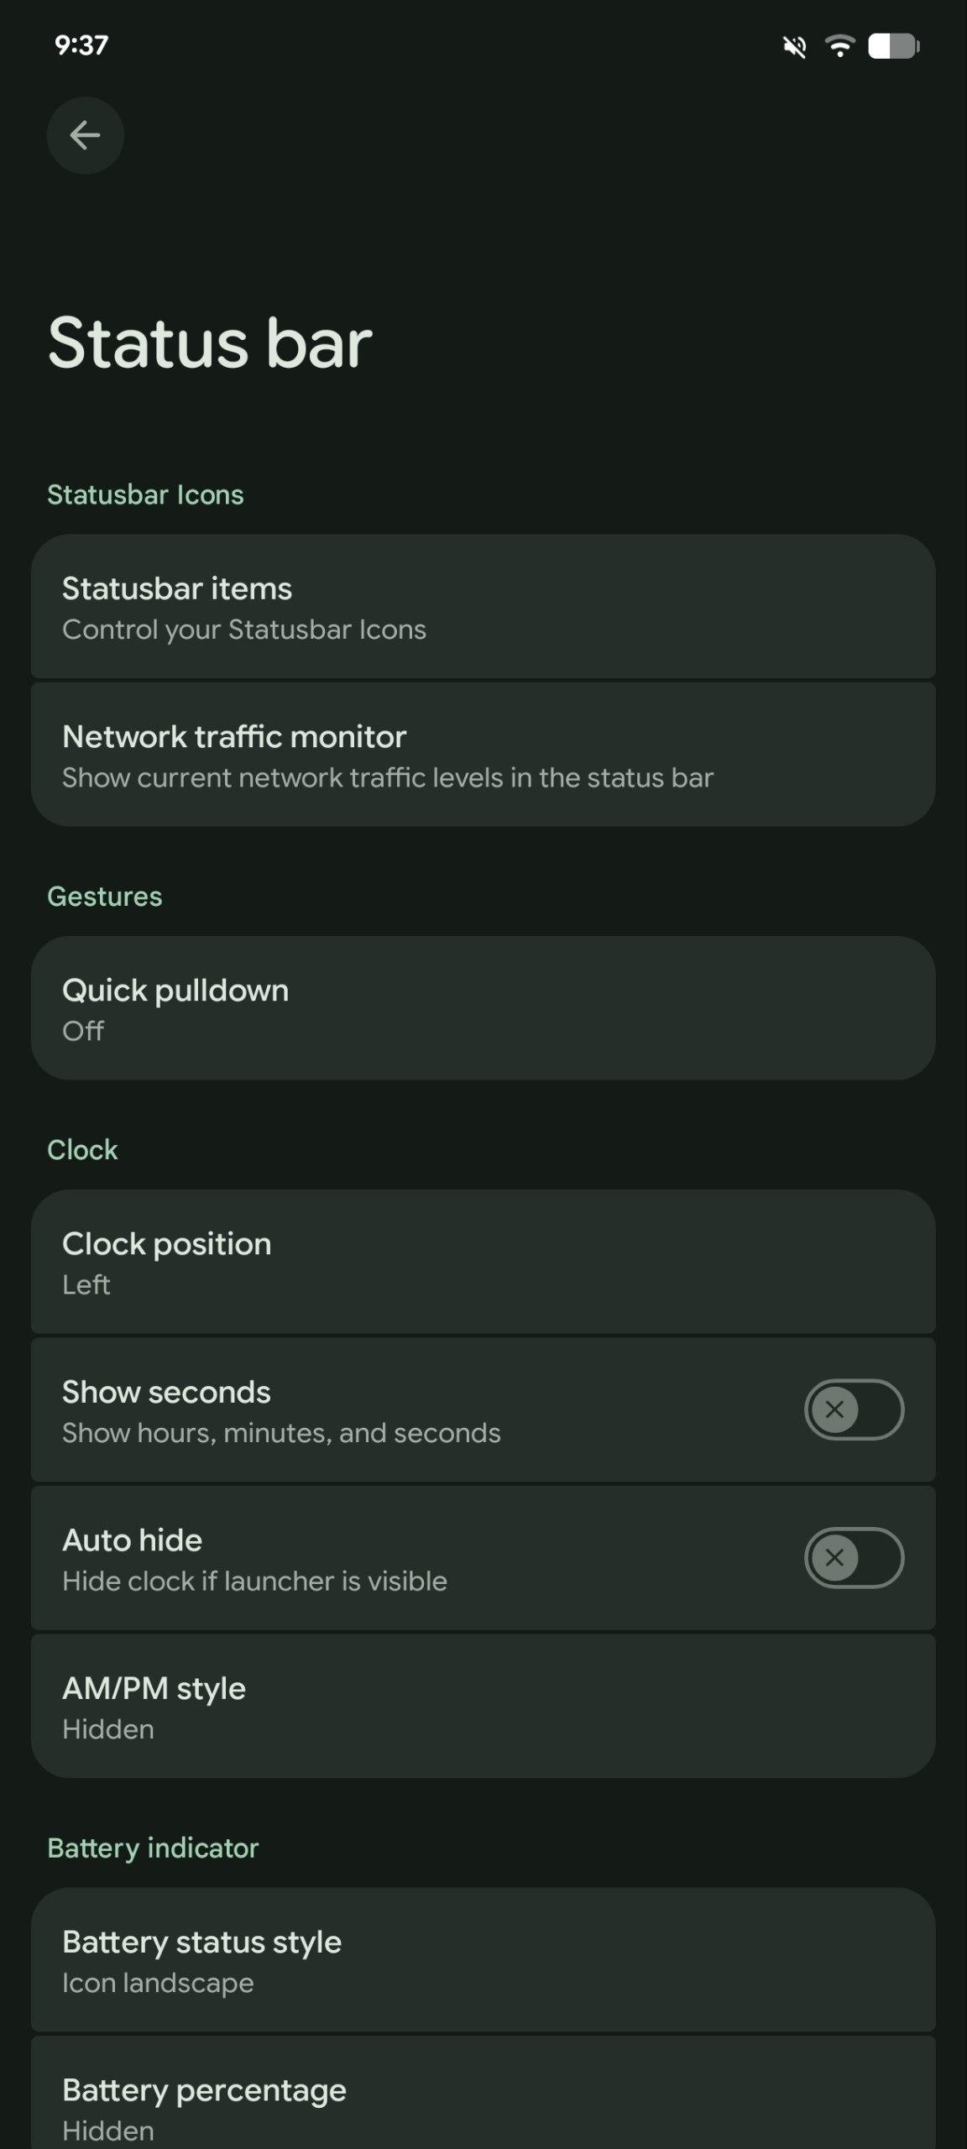Tap the 9:37 clock in status bar

tap(81, 44)
